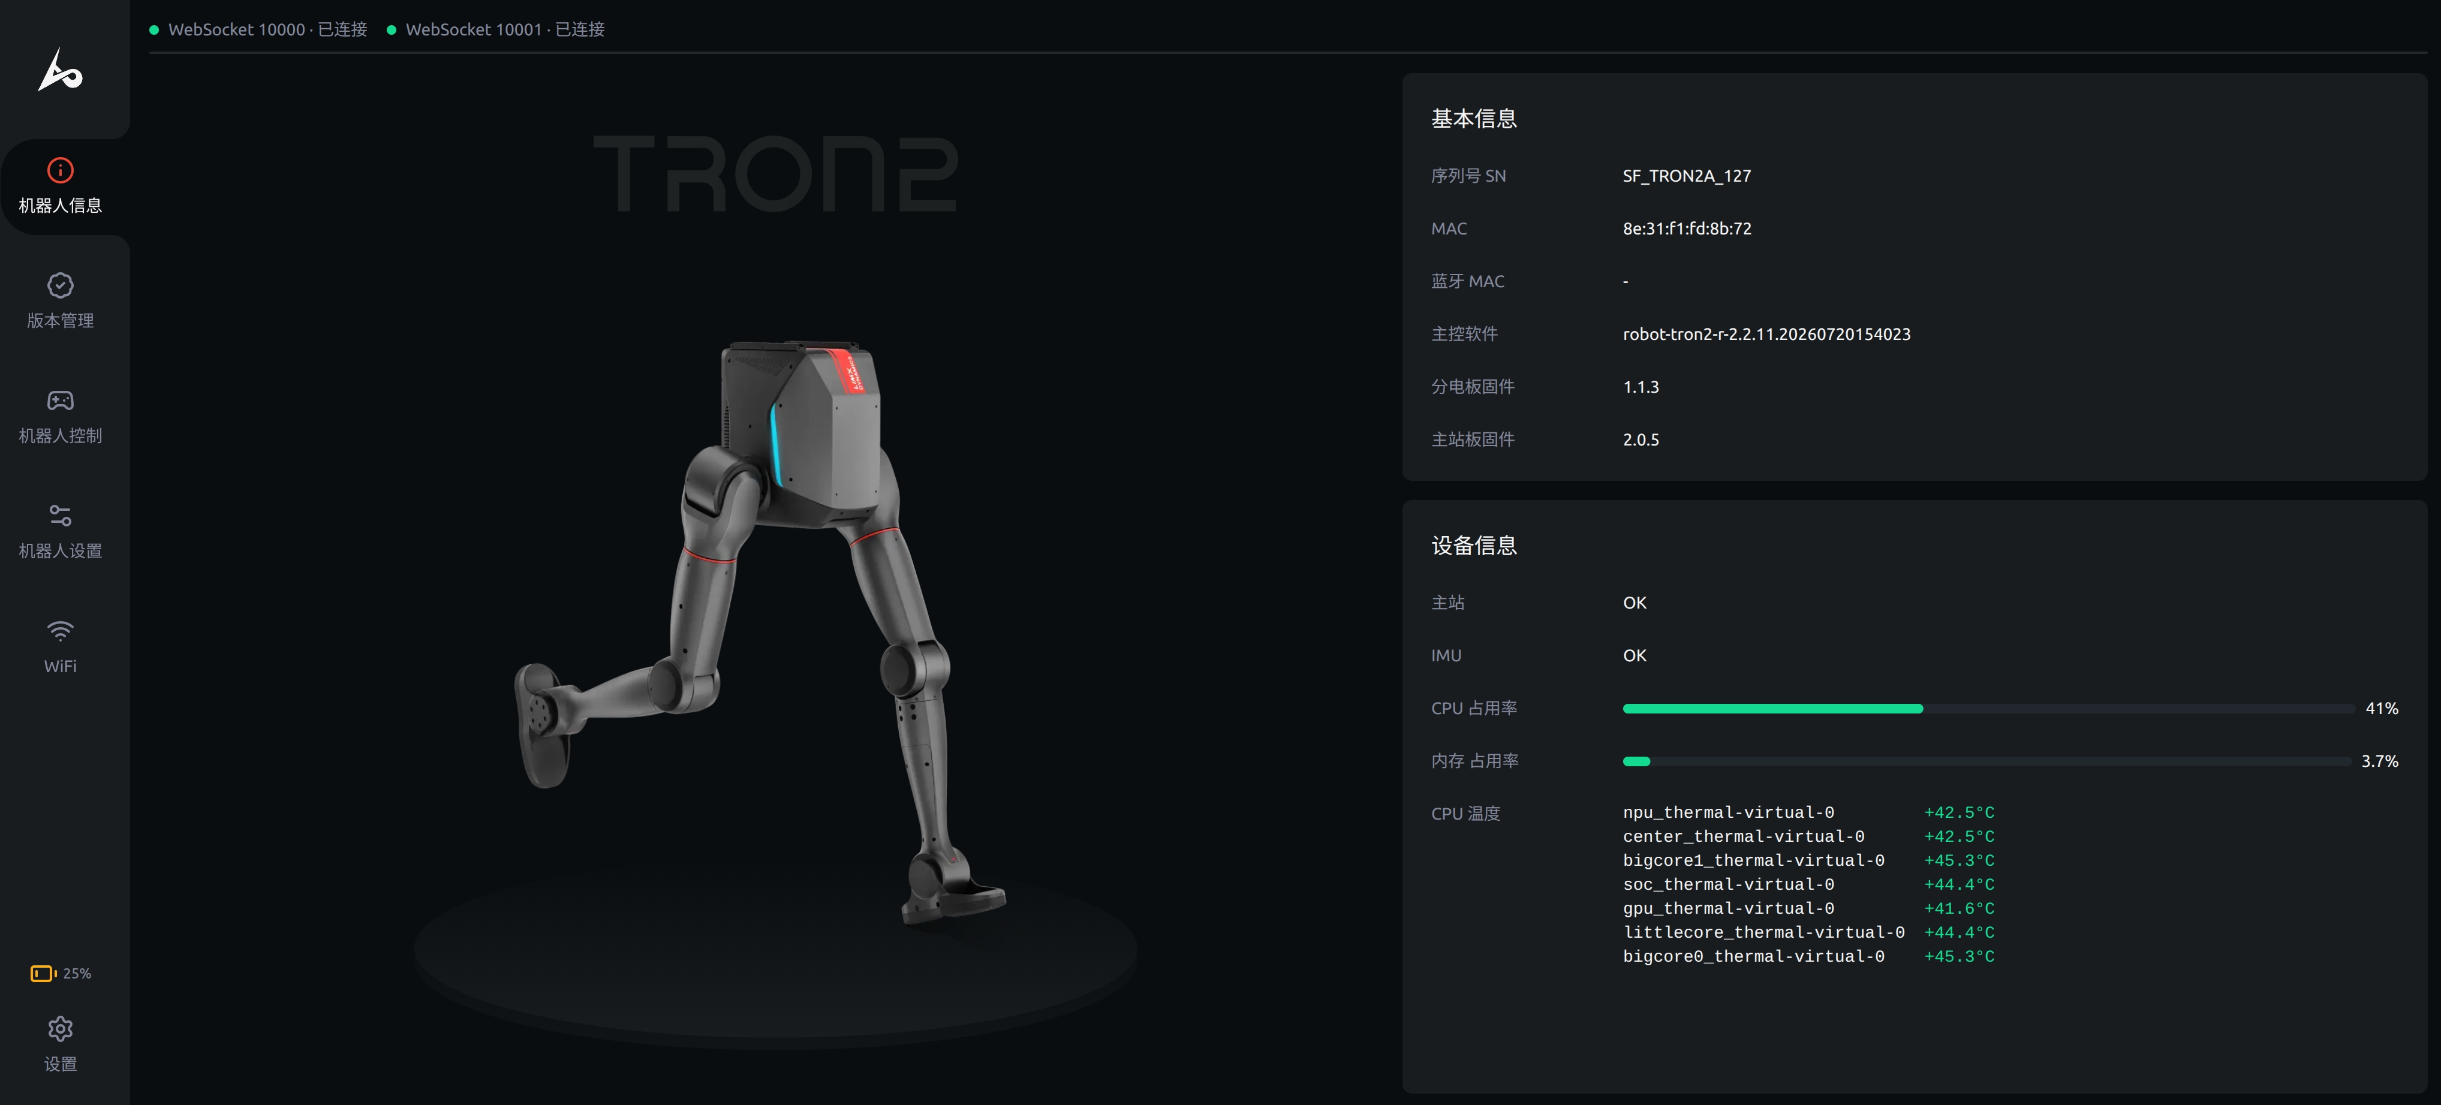Click the CPU 占用率 progress bar
Image resolution: width=2441 pixels, height=1105 pixels.
tap(1988, 709)
